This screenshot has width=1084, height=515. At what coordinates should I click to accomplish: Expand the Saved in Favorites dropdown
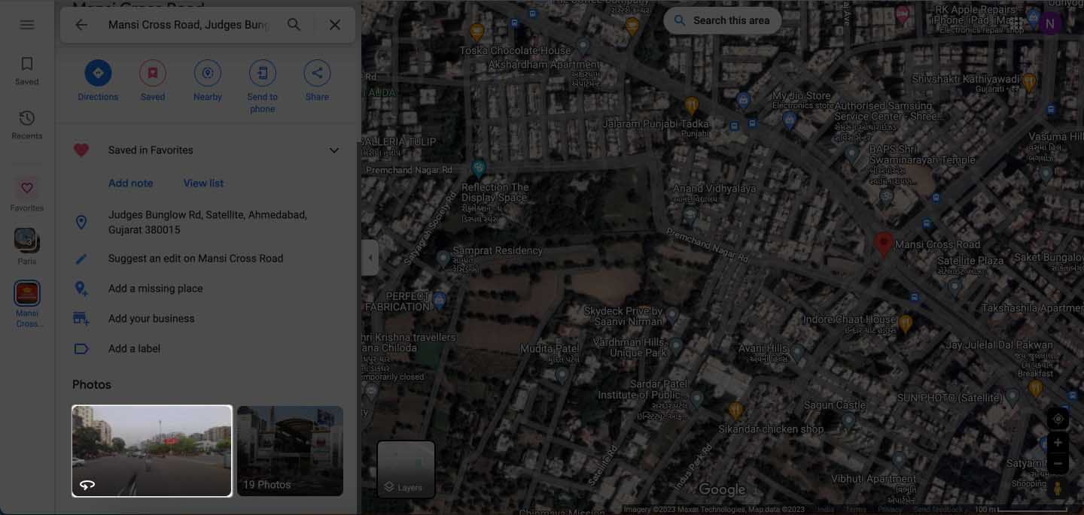(334, 150)
